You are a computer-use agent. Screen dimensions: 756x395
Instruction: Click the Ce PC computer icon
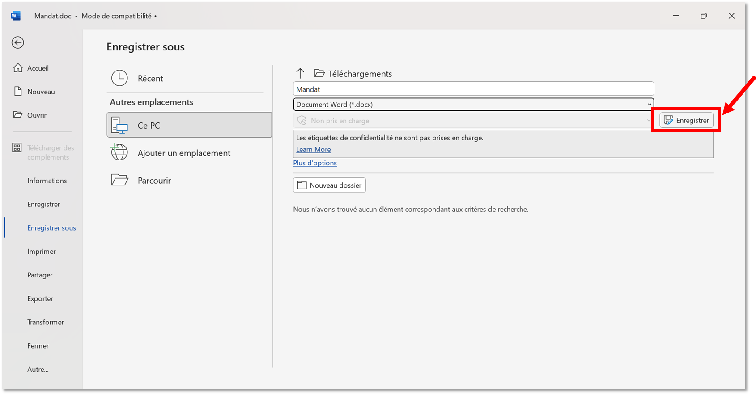(119, 125)
